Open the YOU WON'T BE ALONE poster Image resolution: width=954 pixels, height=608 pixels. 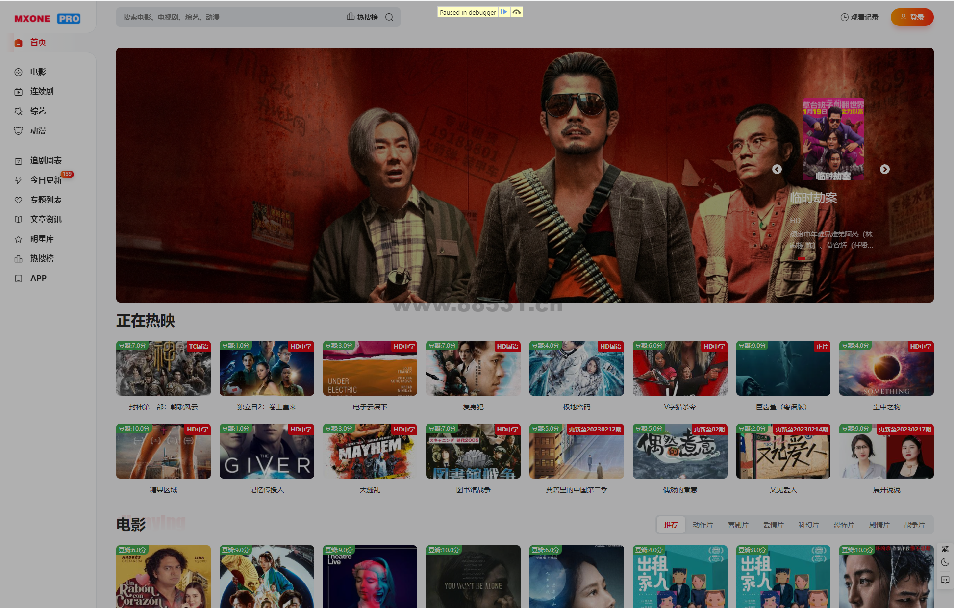tap(473, 577)
